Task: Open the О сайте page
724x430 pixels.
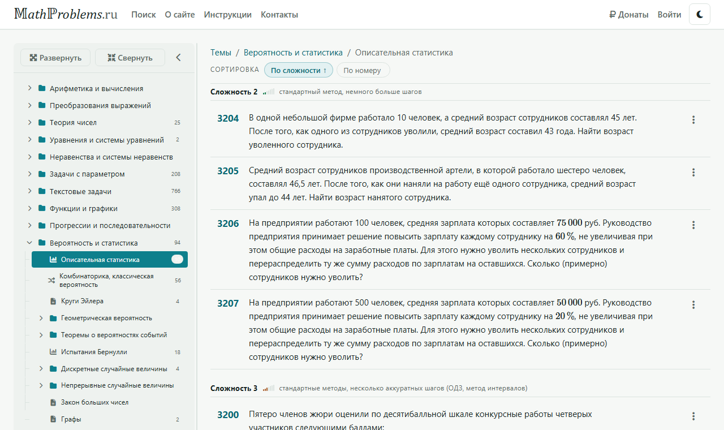Action: pos(180,15)
